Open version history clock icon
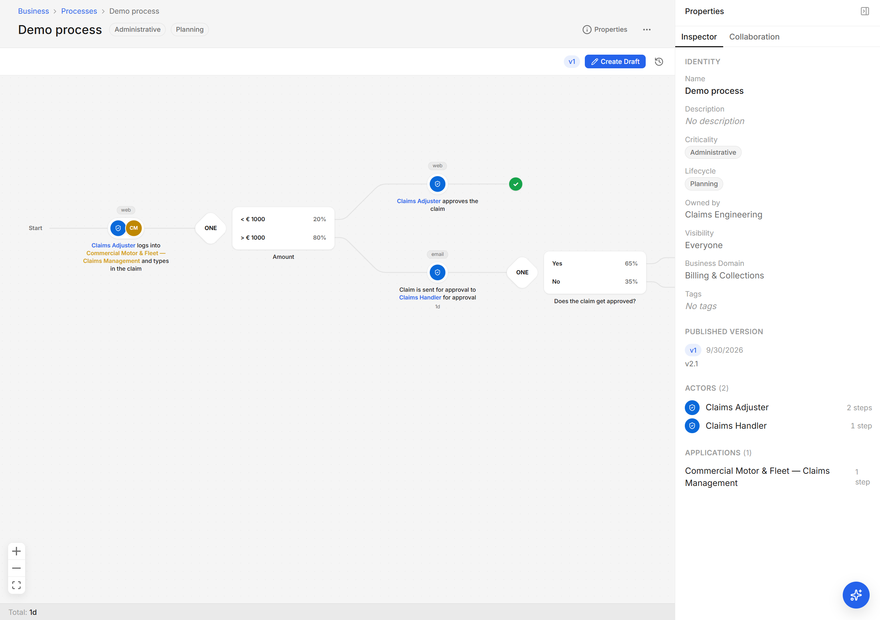880x620 pixels. [659, 62]
